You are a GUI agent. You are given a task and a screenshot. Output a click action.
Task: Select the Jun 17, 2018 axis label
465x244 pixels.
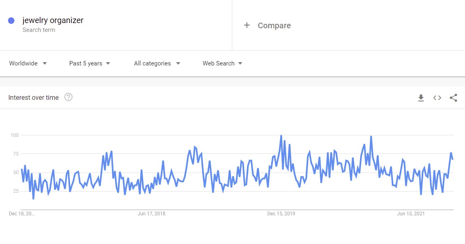pyautogui.click(x=152, y=214)
